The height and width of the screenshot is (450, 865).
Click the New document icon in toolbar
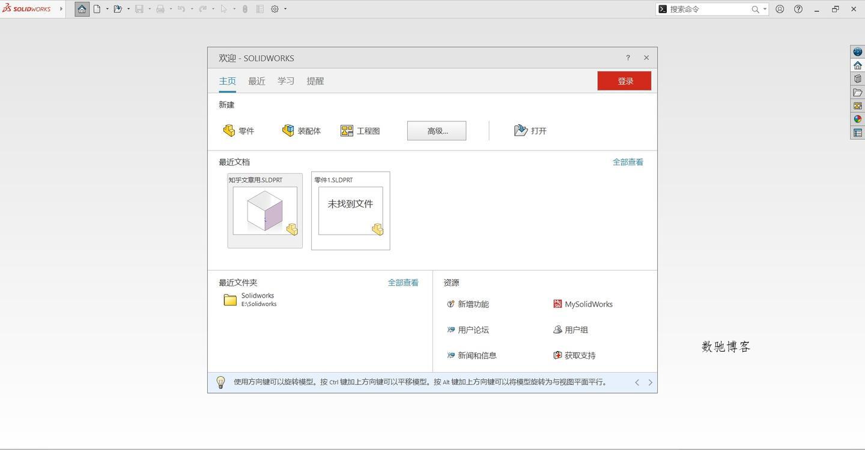pos(97,9)
